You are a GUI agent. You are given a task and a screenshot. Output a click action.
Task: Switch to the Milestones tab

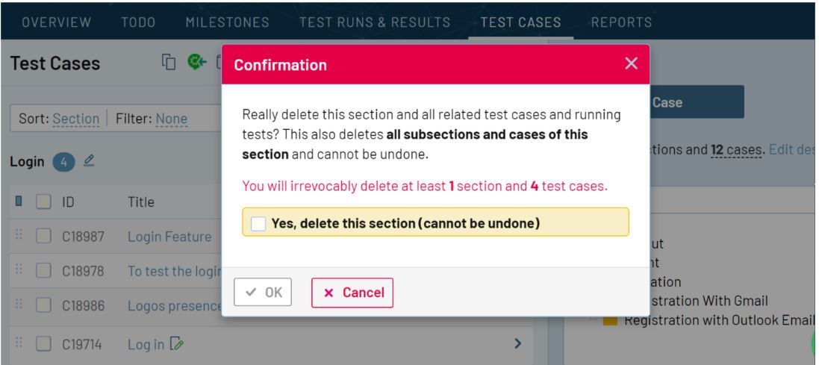227,22
